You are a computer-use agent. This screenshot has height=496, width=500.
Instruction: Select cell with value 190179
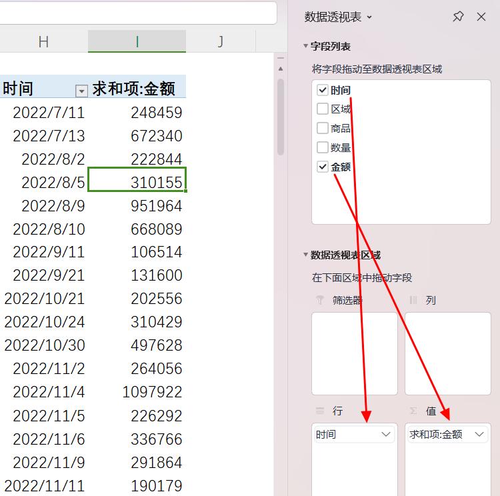(137, 486)
